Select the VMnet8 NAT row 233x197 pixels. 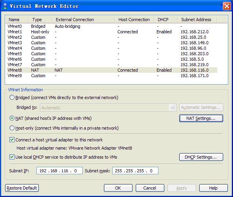point(112,70)
